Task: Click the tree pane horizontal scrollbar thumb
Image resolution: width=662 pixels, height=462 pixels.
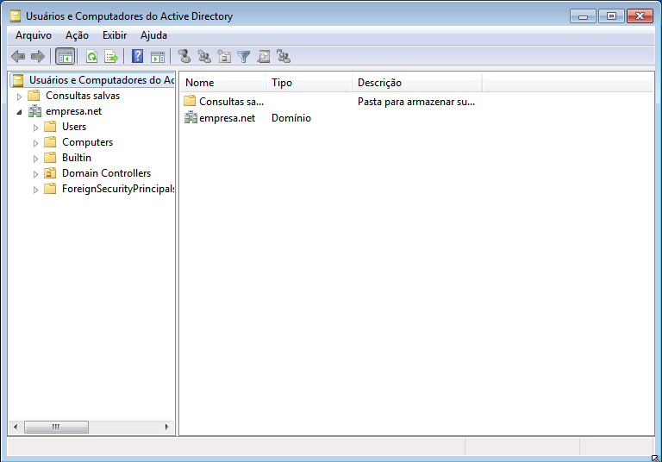Action: point(56,427)
